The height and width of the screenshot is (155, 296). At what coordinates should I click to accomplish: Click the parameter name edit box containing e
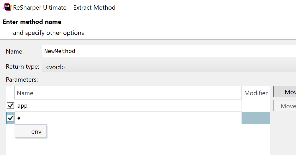128,118
